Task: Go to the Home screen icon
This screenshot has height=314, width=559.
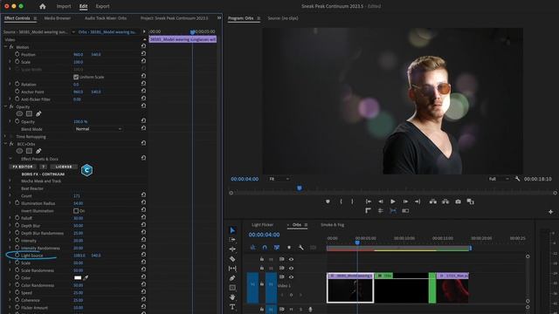Action: [x=43, y=6]
